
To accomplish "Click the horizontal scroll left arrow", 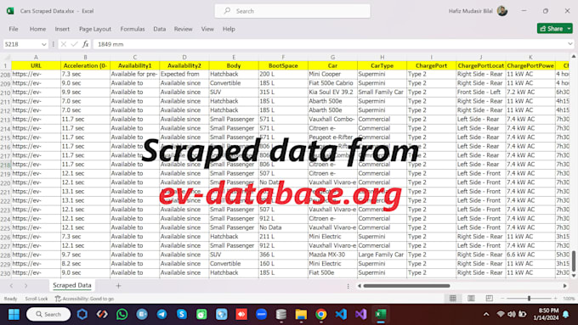I will pos(359,286).
